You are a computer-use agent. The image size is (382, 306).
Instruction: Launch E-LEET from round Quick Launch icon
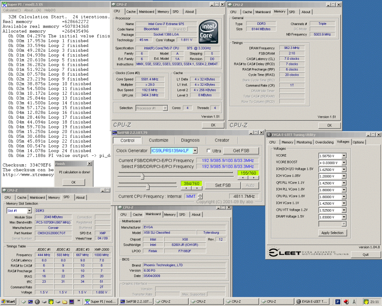[37, 302]
